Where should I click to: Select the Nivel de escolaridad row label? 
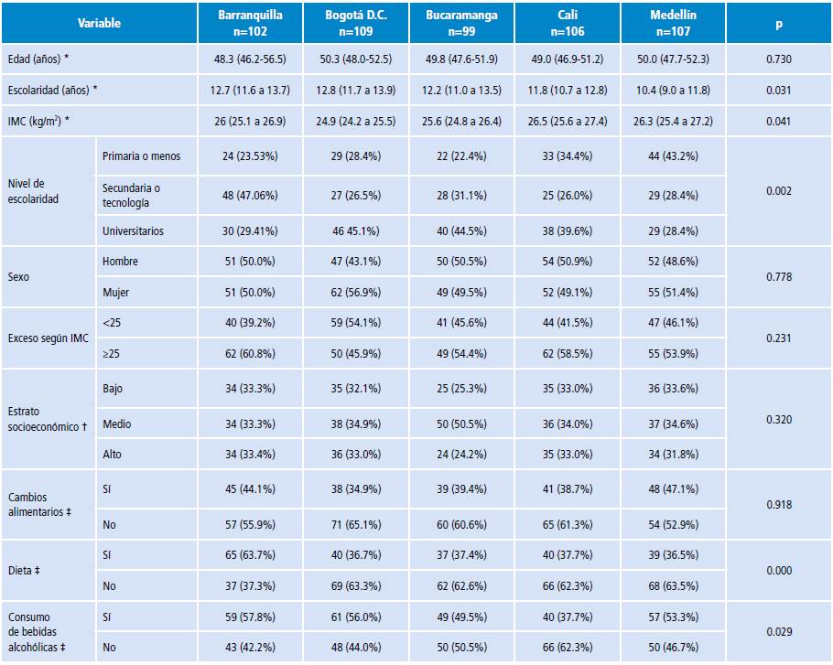coord(34,193)
